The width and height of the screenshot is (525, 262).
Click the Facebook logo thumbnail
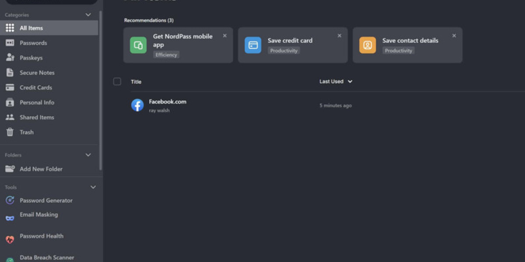pyautogui.click(x=137, y=105)
